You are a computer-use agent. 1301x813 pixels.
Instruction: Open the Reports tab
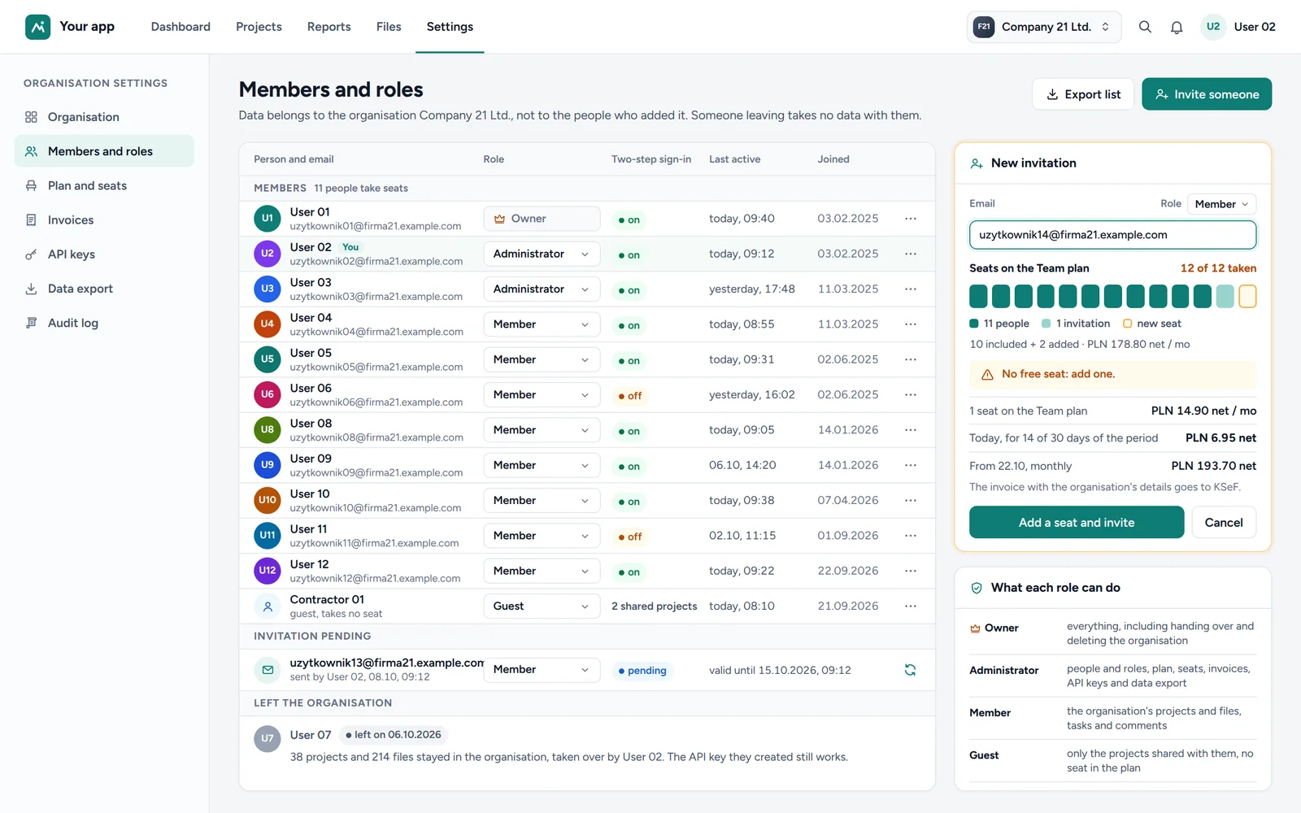(x=329, y=27)
